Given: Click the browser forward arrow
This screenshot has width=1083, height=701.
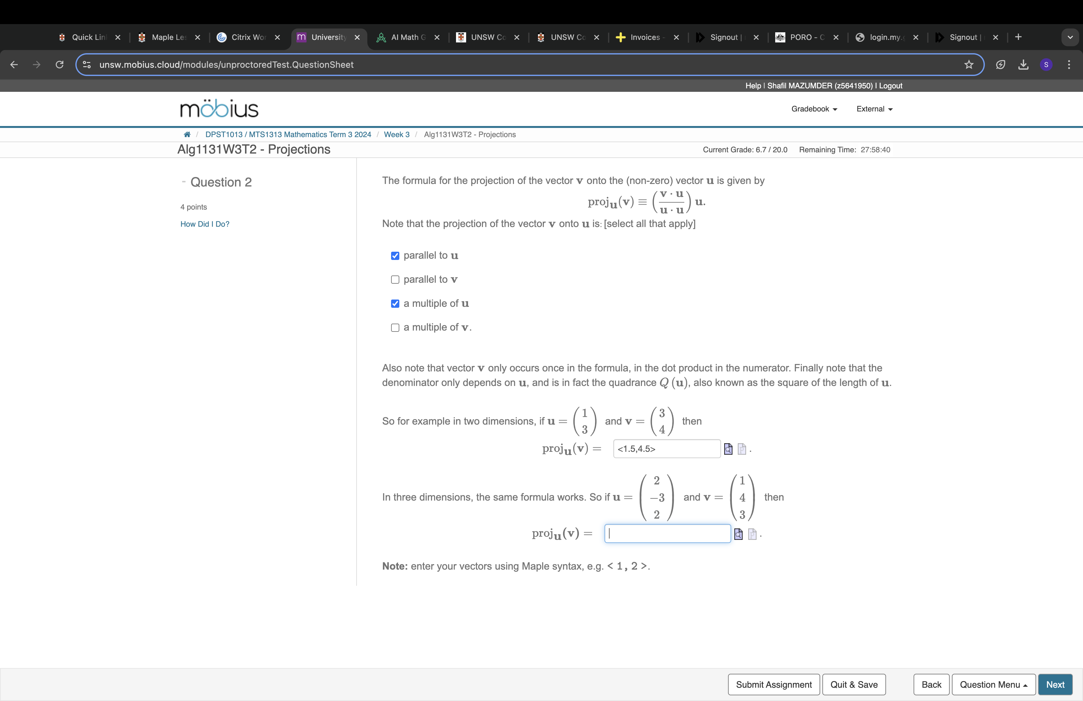Looking at the screenshot, I should pos(37,65).
